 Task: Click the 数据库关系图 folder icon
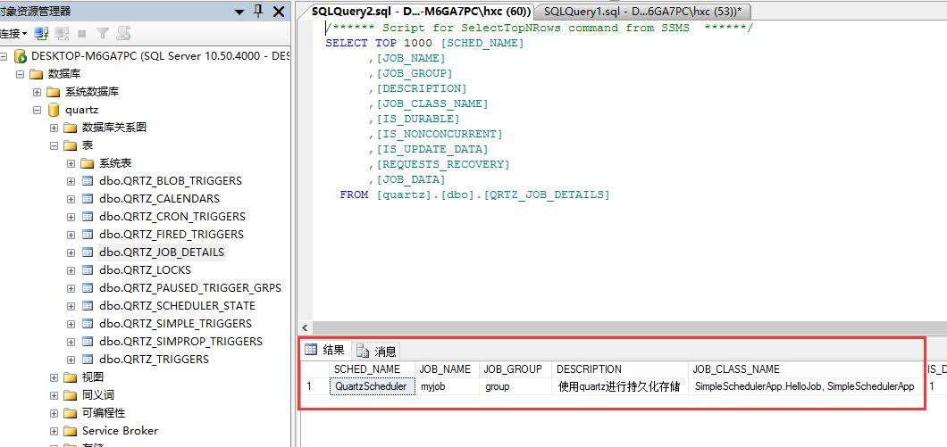[x=71, y=128]
